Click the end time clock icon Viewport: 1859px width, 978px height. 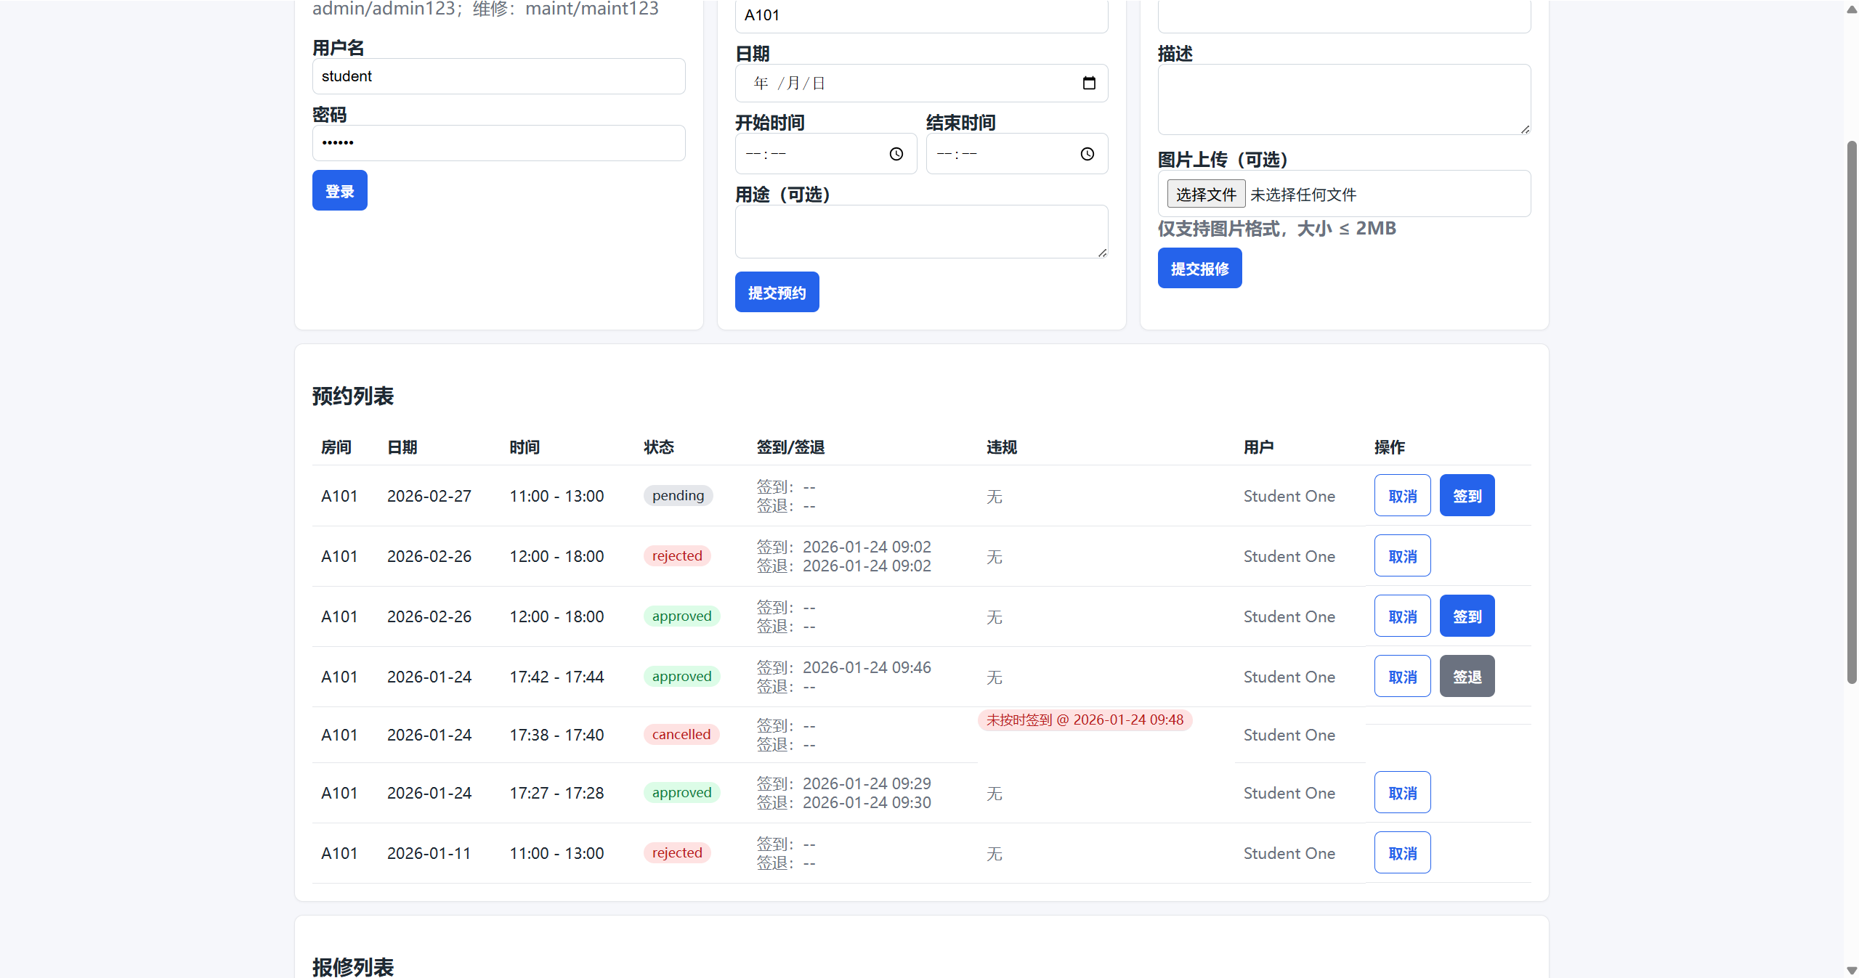click(1087, 154)
